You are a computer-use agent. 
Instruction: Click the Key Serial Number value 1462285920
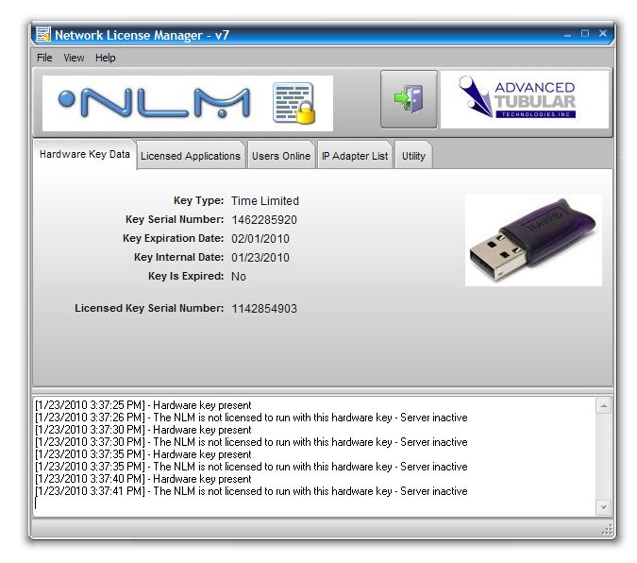[x=264, y=220]
